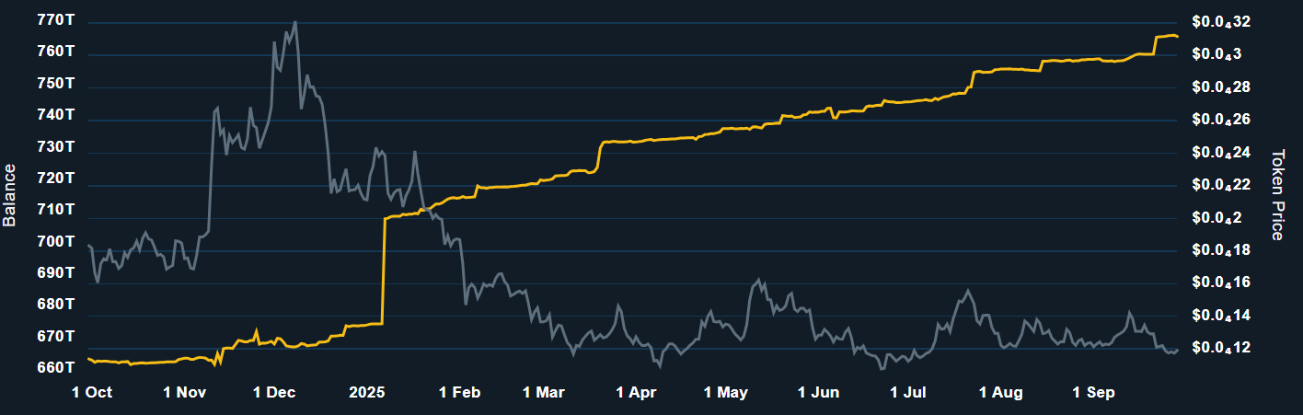The image size is (1303, 415).
Task: Click the $0.0₄2 right axis tick label
Action: click(1214, 218)
